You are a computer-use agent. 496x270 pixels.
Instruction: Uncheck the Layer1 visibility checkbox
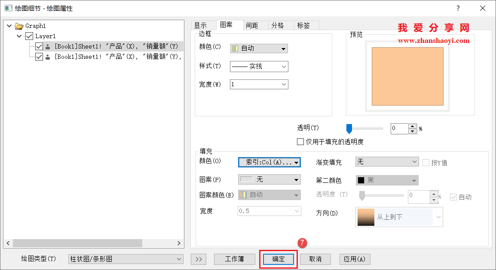29,36
